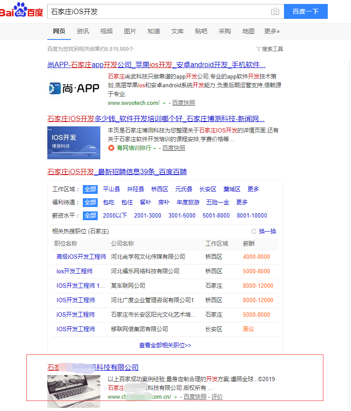Open the laptop photo thumbnail
Viewport: 351px width, 411px height.
(74, 391)
